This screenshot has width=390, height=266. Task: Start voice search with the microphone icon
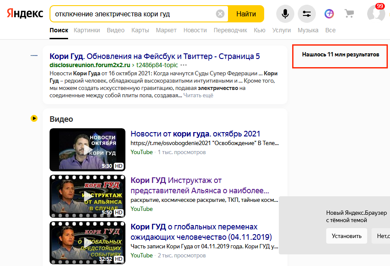coord(285,14)
